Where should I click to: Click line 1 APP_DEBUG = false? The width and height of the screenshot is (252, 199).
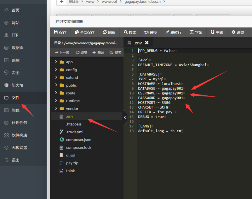pos(156,51)
